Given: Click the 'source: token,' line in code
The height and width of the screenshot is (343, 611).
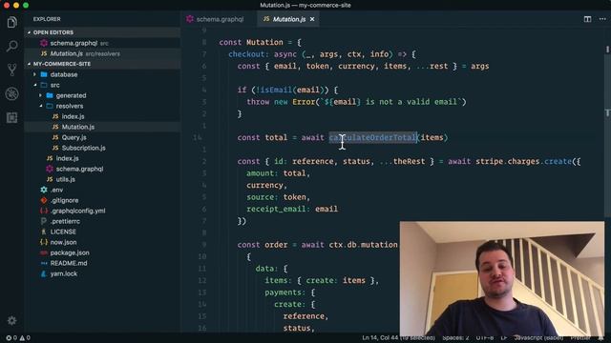Looking at the screenshot, I should coord(278,197).
